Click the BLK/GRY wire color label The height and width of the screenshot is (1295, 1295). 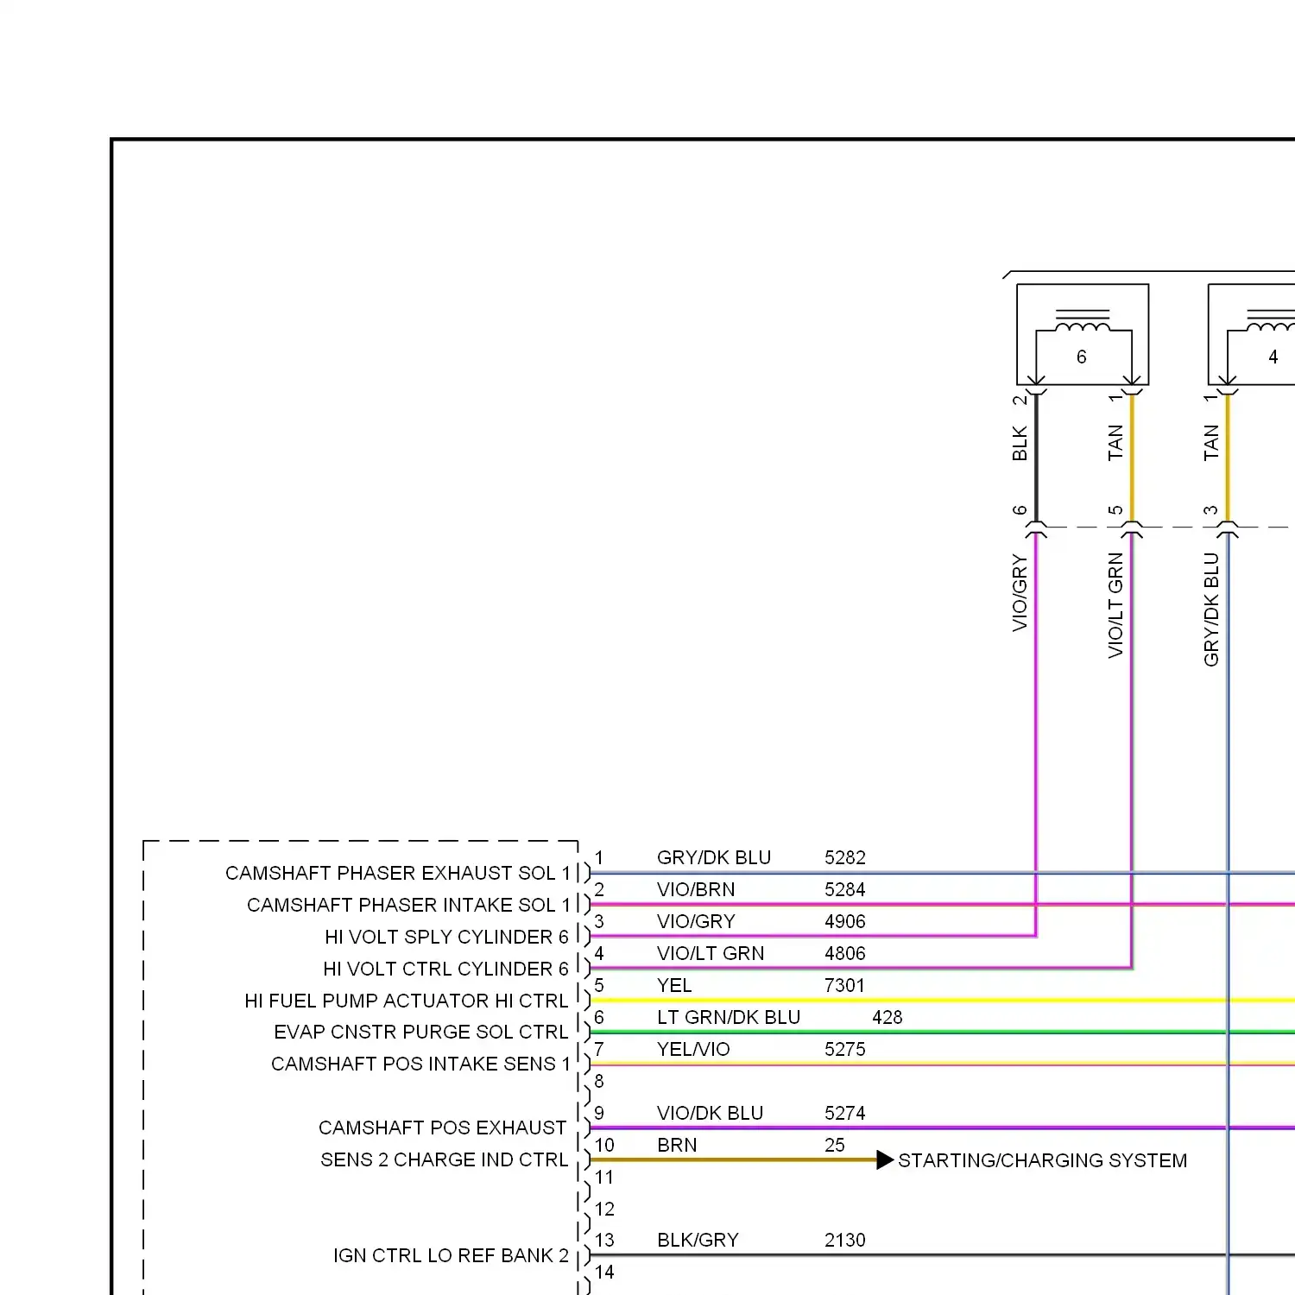coord(698,1240)
